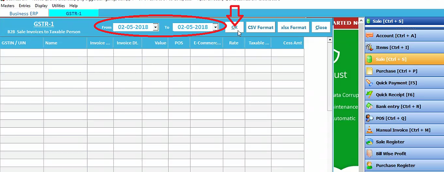This screenshot has height=172, width=444.
Task: Click the grid scrollbar up arrow
Action: (x=330, y=40)
